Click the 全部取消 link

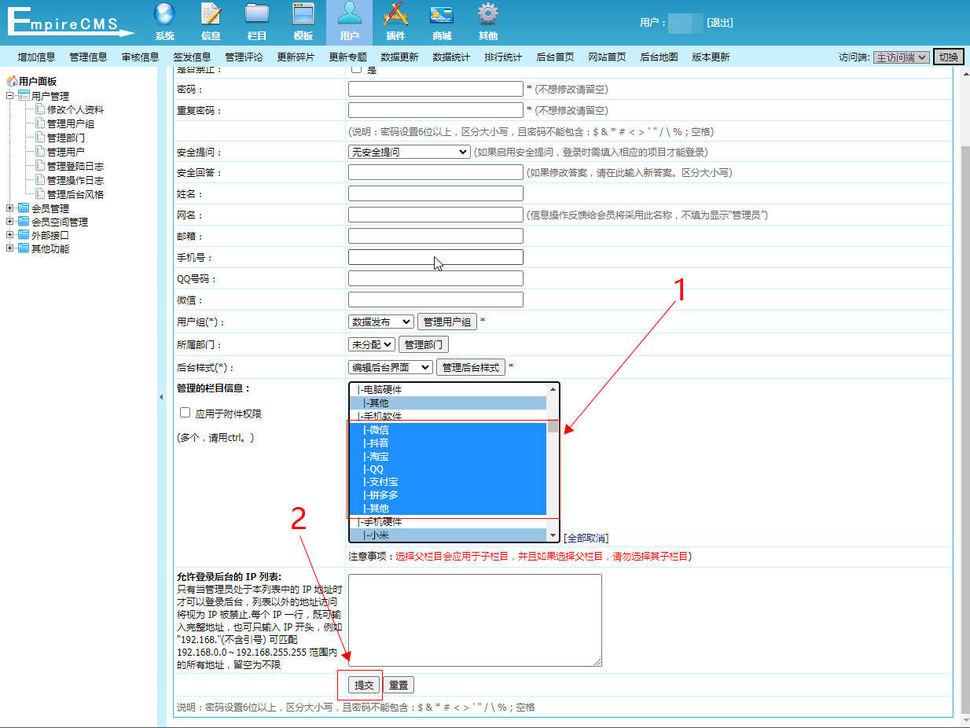586,538
